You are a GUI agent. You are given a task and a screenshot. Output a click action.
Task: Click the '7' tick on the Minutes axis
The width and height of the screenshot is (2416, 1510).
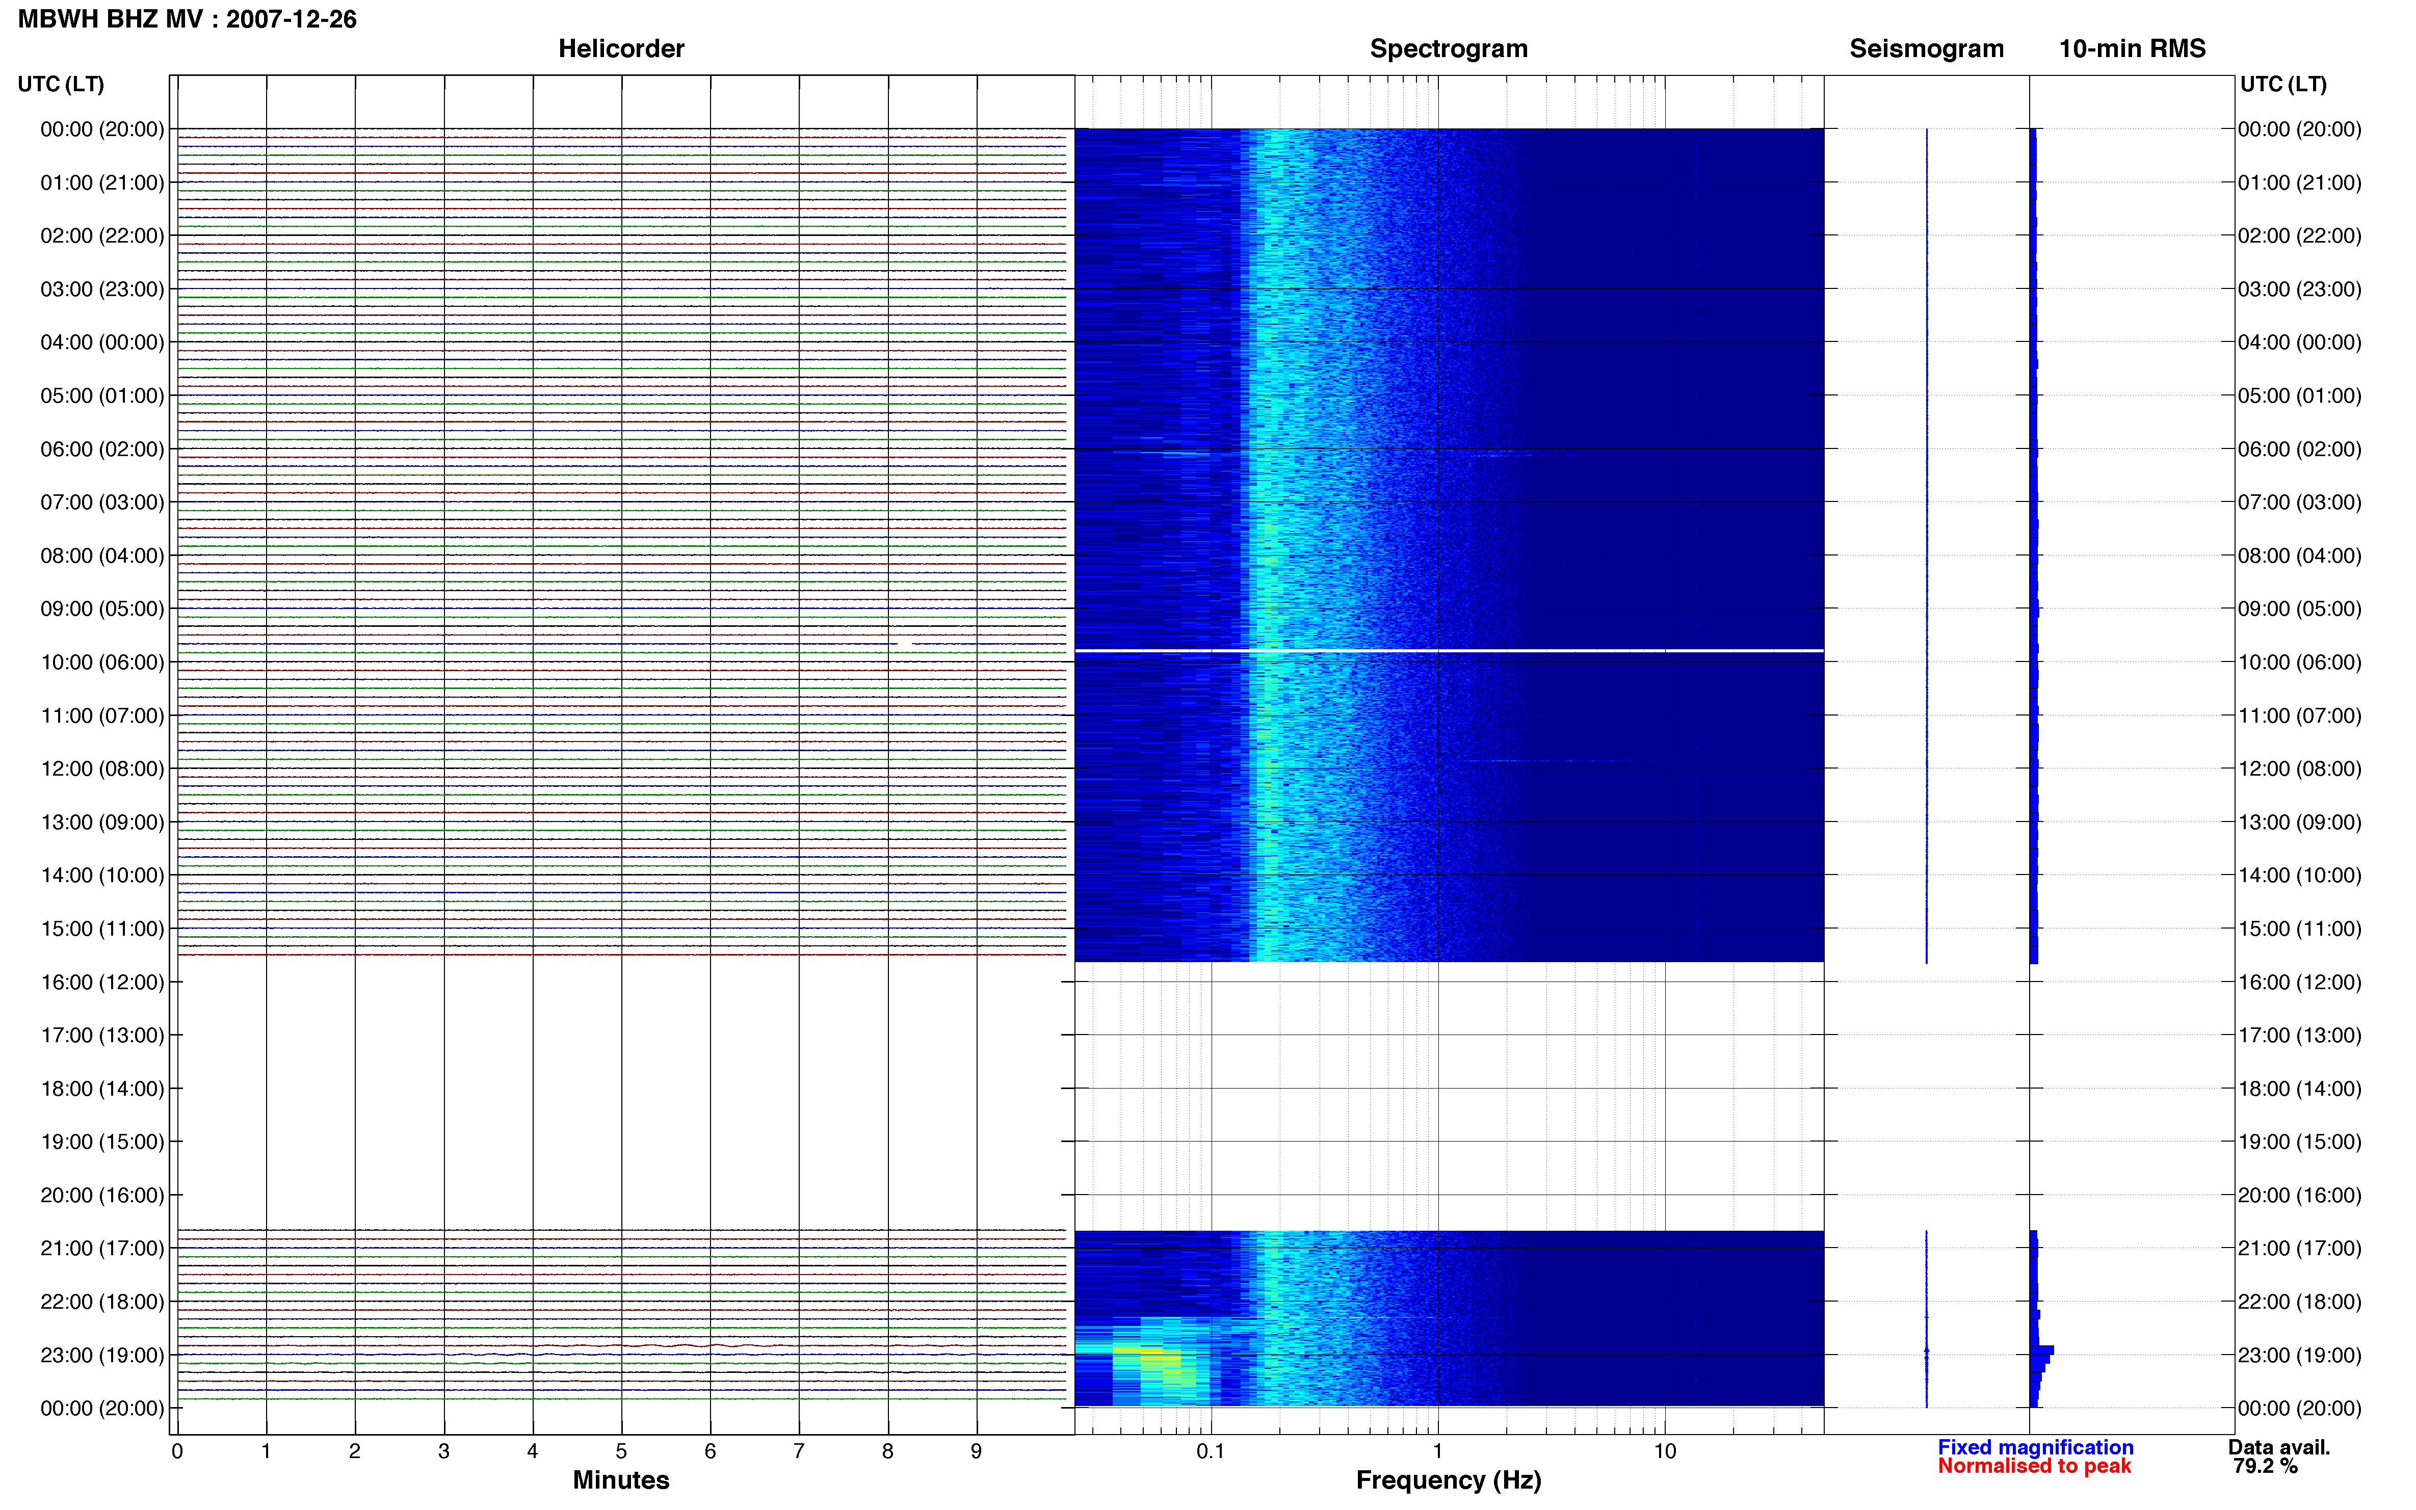[x=799, y=1452]
